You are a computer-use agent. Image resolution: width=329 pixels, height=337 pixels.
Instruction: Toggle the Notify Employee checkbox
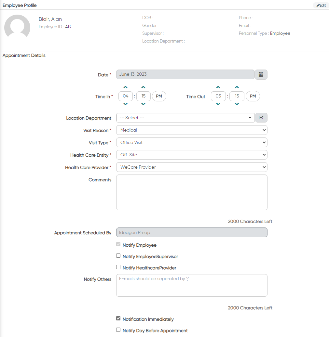click(x=118, y=244)
